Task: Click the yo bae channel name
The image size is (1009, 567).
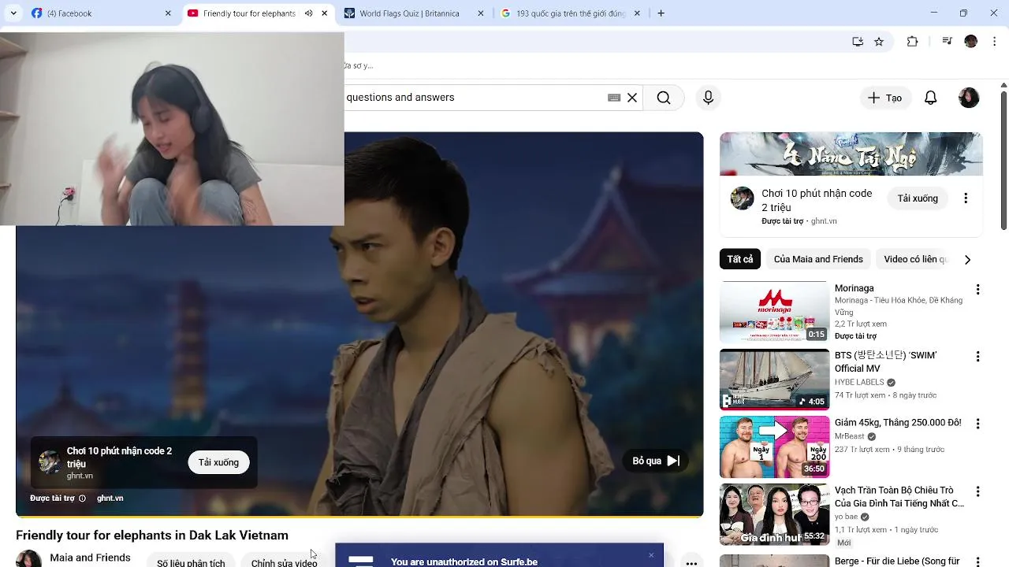Action: click(x=846, y=517)
